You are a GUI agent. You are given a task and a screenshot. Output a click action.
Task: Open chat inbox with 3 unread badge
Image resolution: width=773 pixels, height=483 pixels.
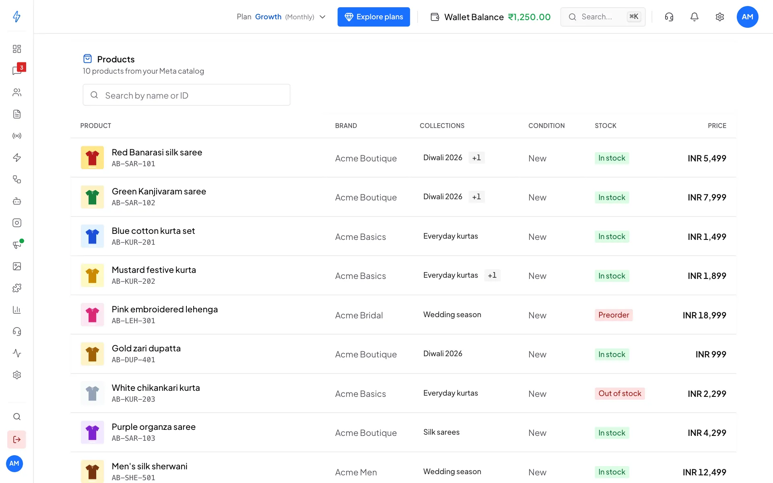[x=17, y=70]
